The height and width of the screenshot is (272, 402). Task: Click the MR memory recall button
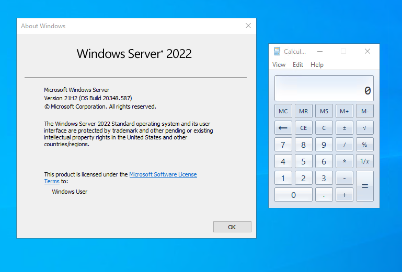(x=304, y=111)
